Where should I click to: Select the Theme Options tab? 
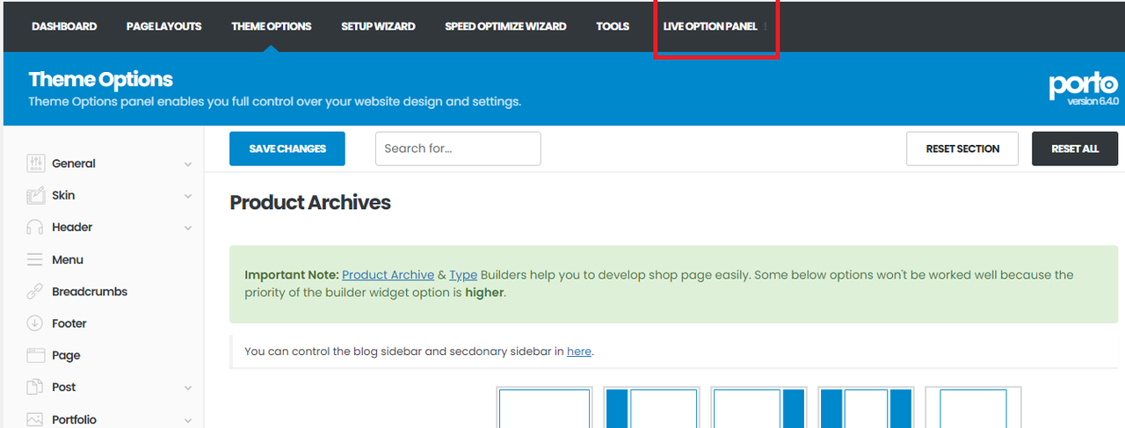tap(272, 26)
